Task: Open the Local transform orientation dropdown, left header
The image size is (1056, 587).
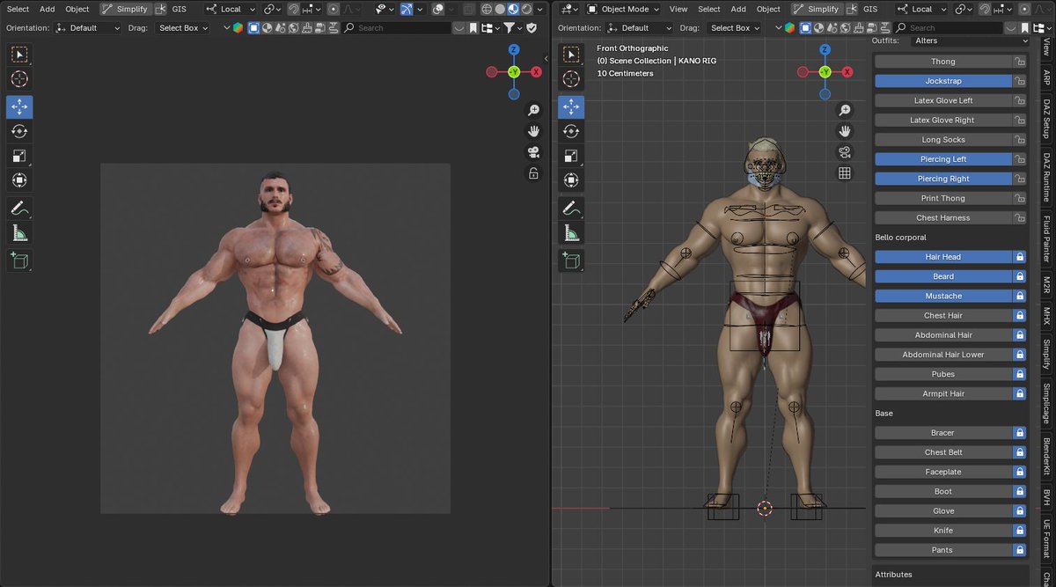Action: click(231, 9)
